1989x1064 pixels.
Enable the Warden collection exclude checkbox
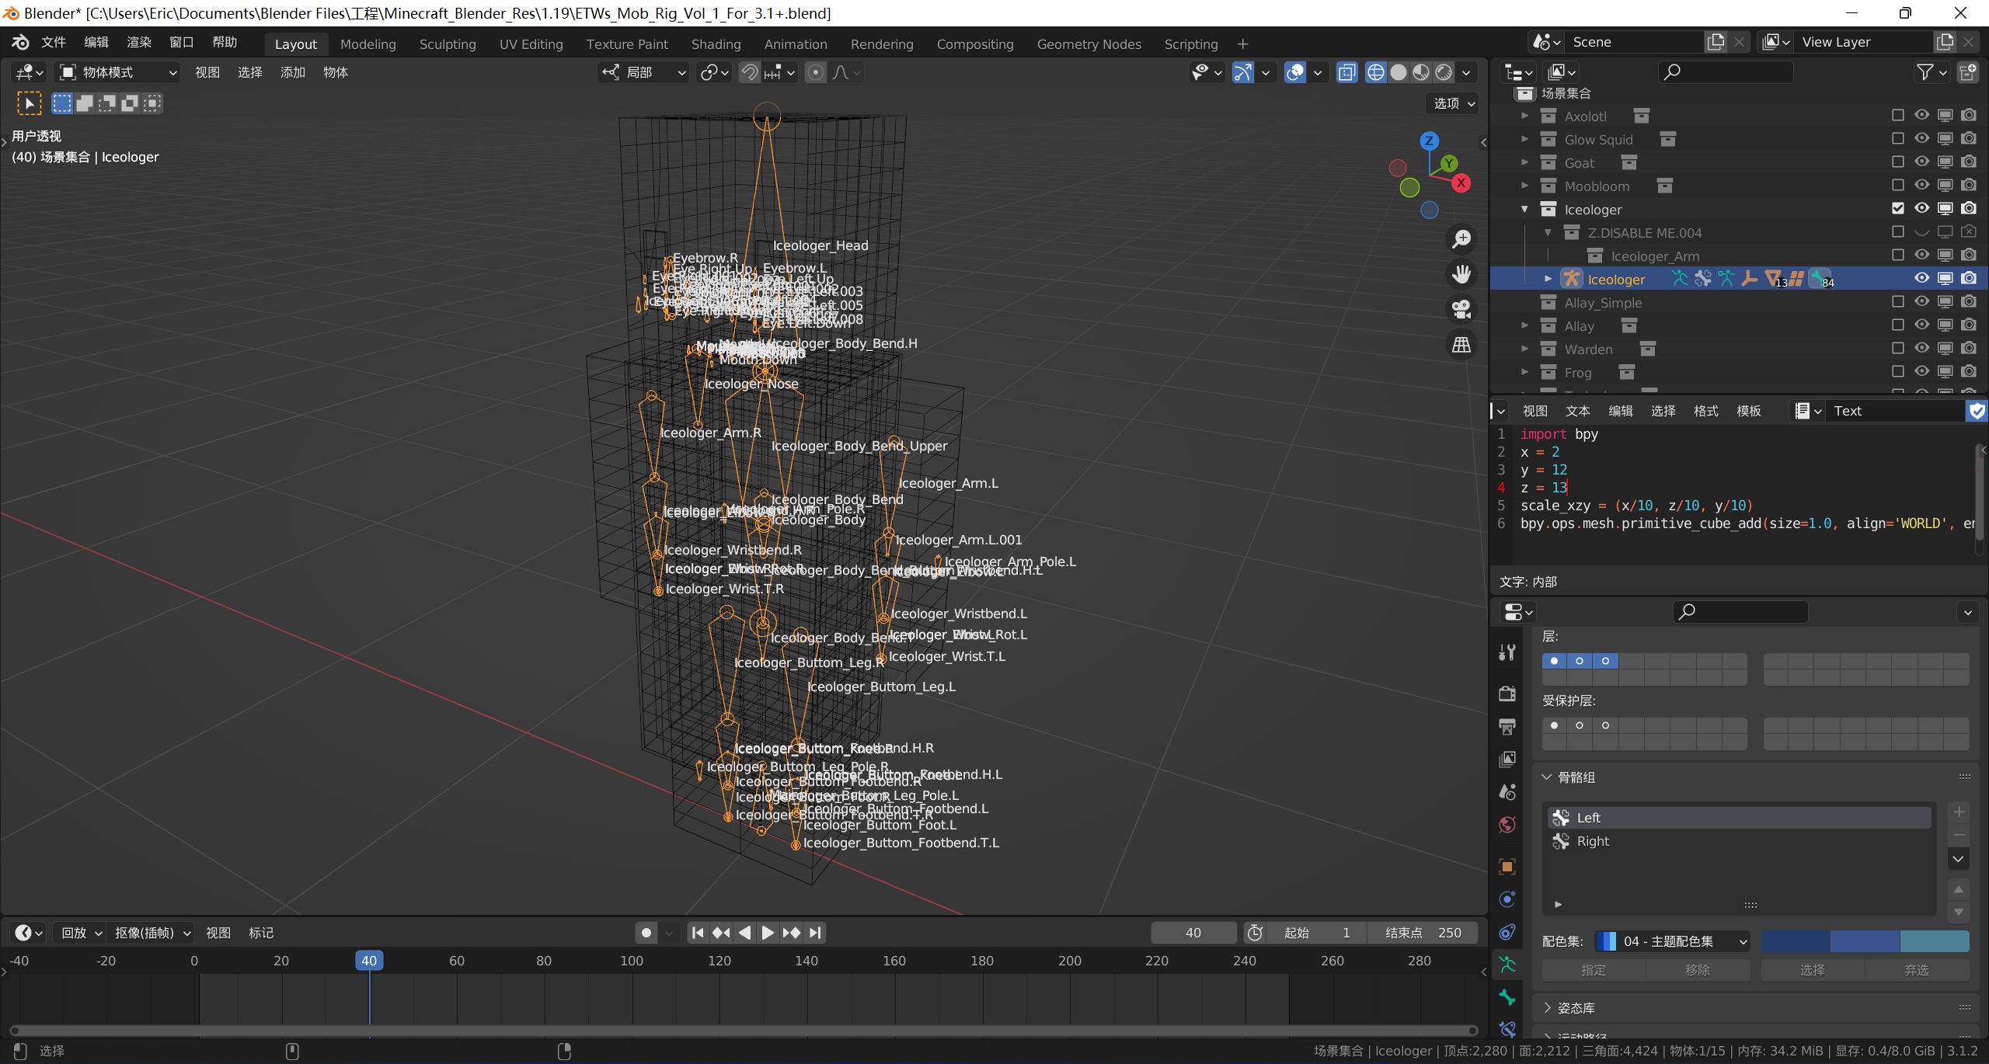click(x=1897, y=348)
